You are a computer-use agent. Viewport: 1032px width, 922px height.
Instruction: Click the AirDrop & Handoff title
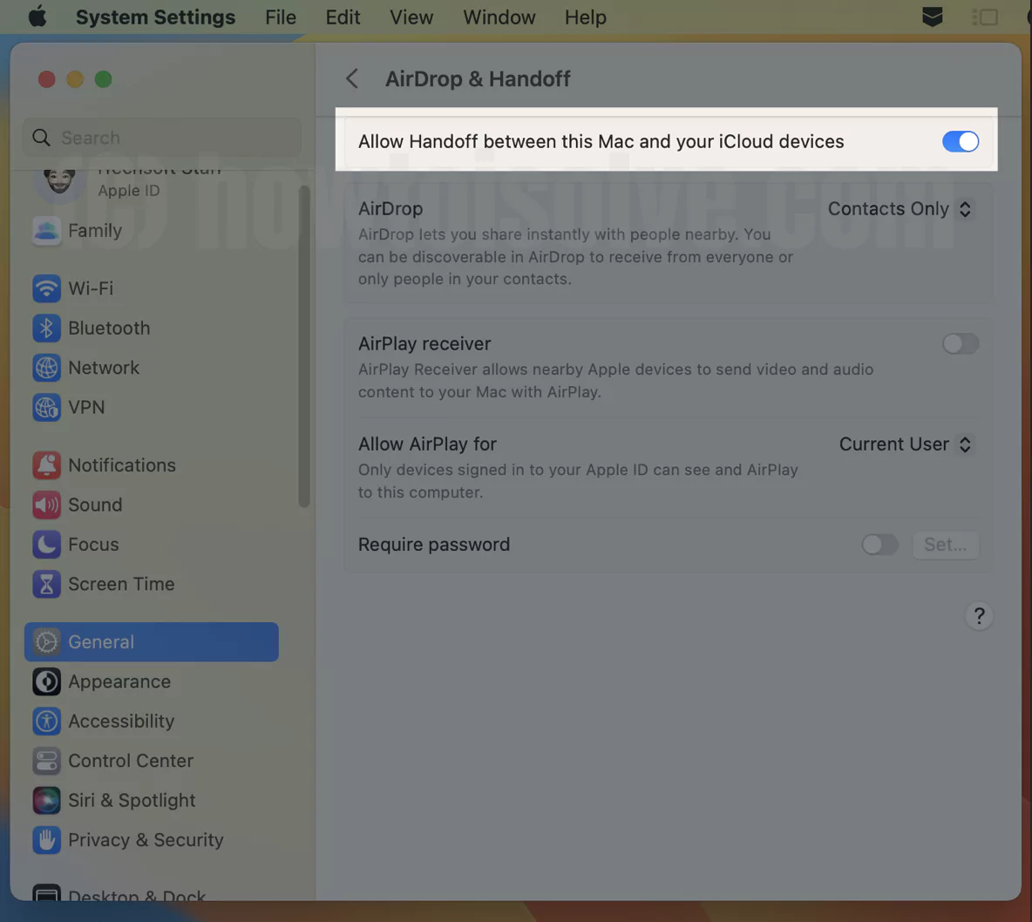point(477,78)
